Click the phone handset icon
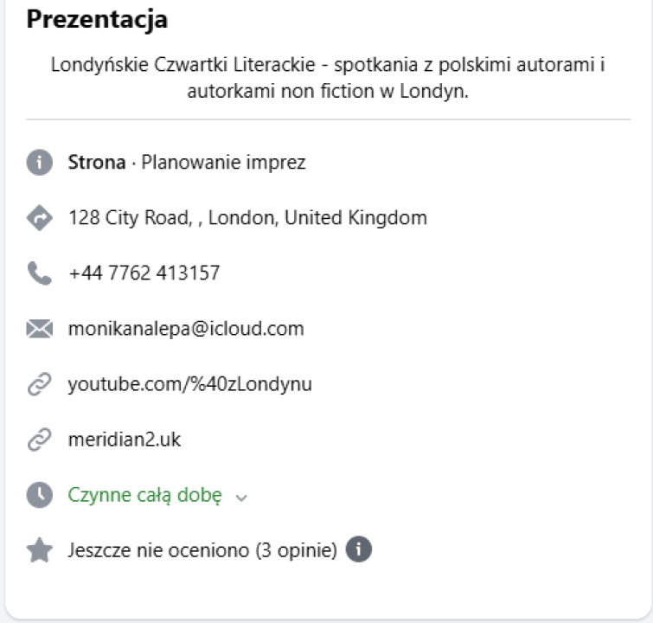 pyautogui.click(x=40, y=273)
